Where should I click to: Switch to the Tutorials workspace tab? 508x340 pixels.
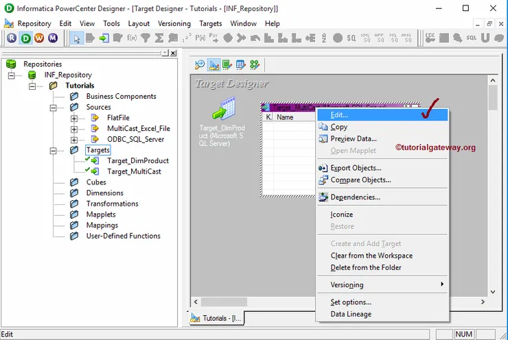[x=216, y=318]
